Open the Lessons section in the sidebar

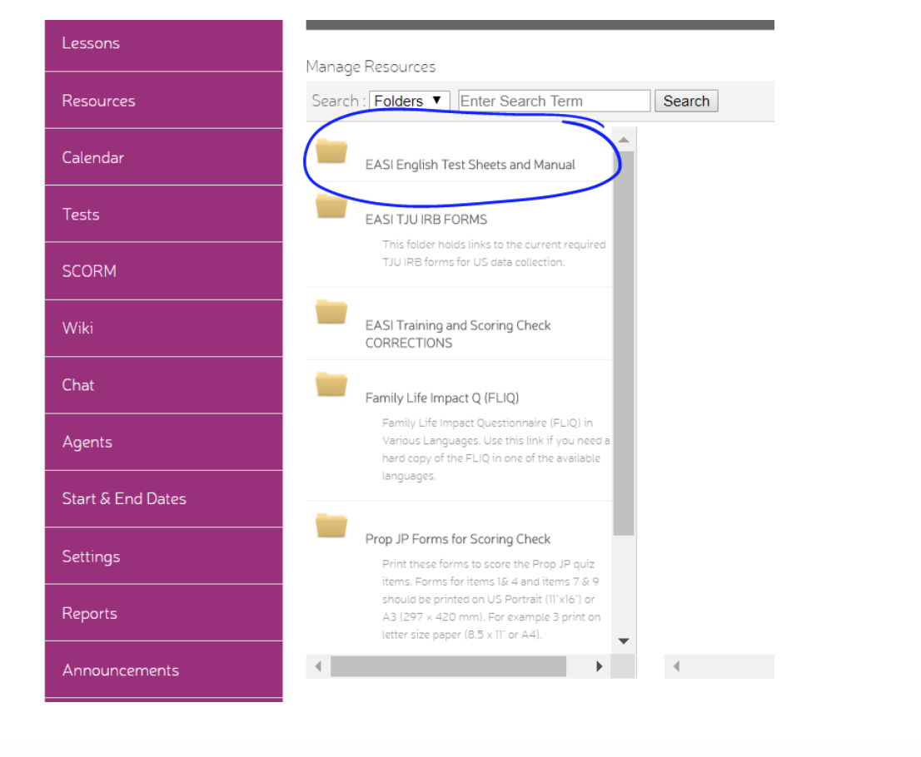pyautogui.click(x=91, y=42)
